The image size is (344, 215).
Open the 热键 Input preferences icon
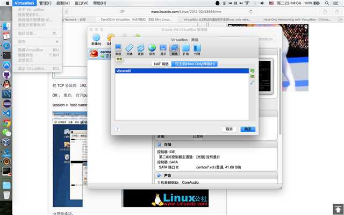130,49
